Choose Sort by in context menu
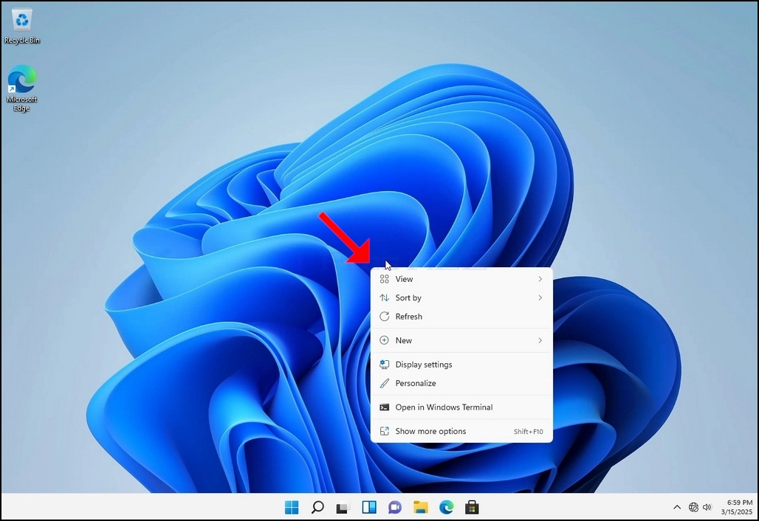The width and height of the screenshot is (759, 521). (461, 297)
